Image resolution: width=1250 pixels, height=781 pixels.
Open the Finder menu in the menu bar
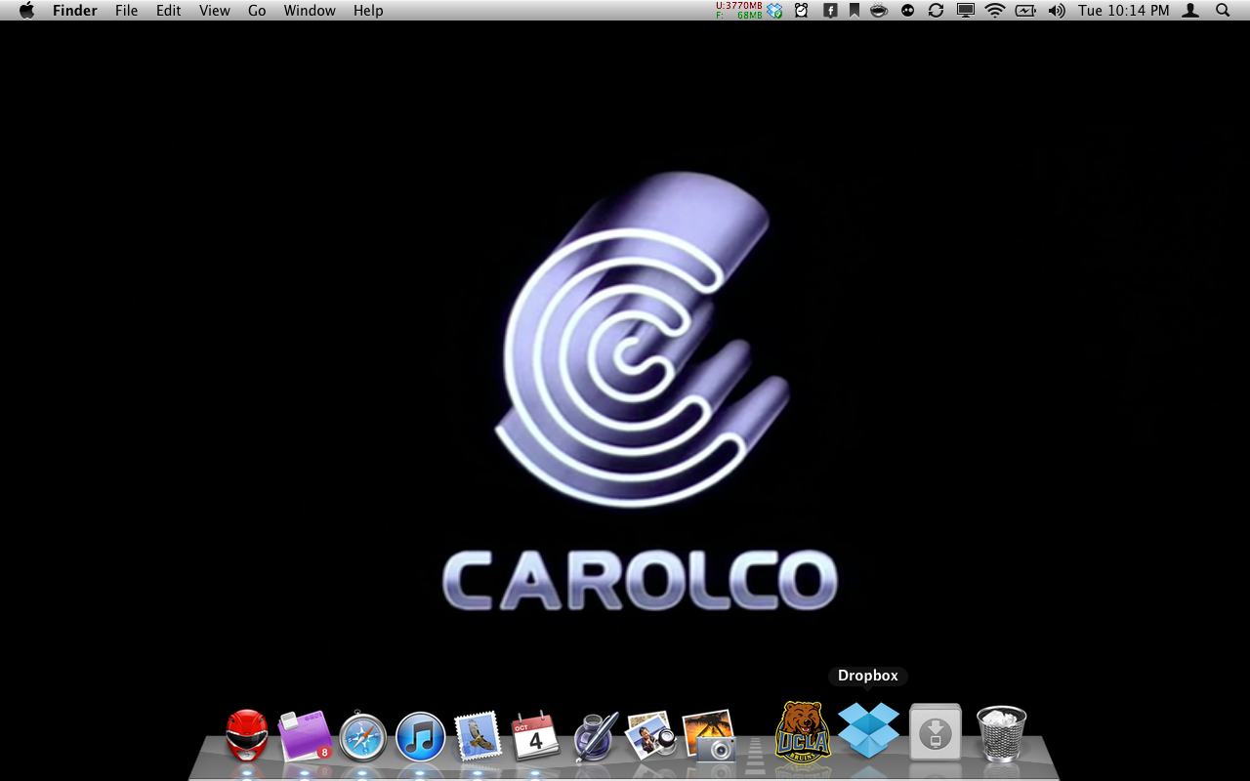(74, 11)
